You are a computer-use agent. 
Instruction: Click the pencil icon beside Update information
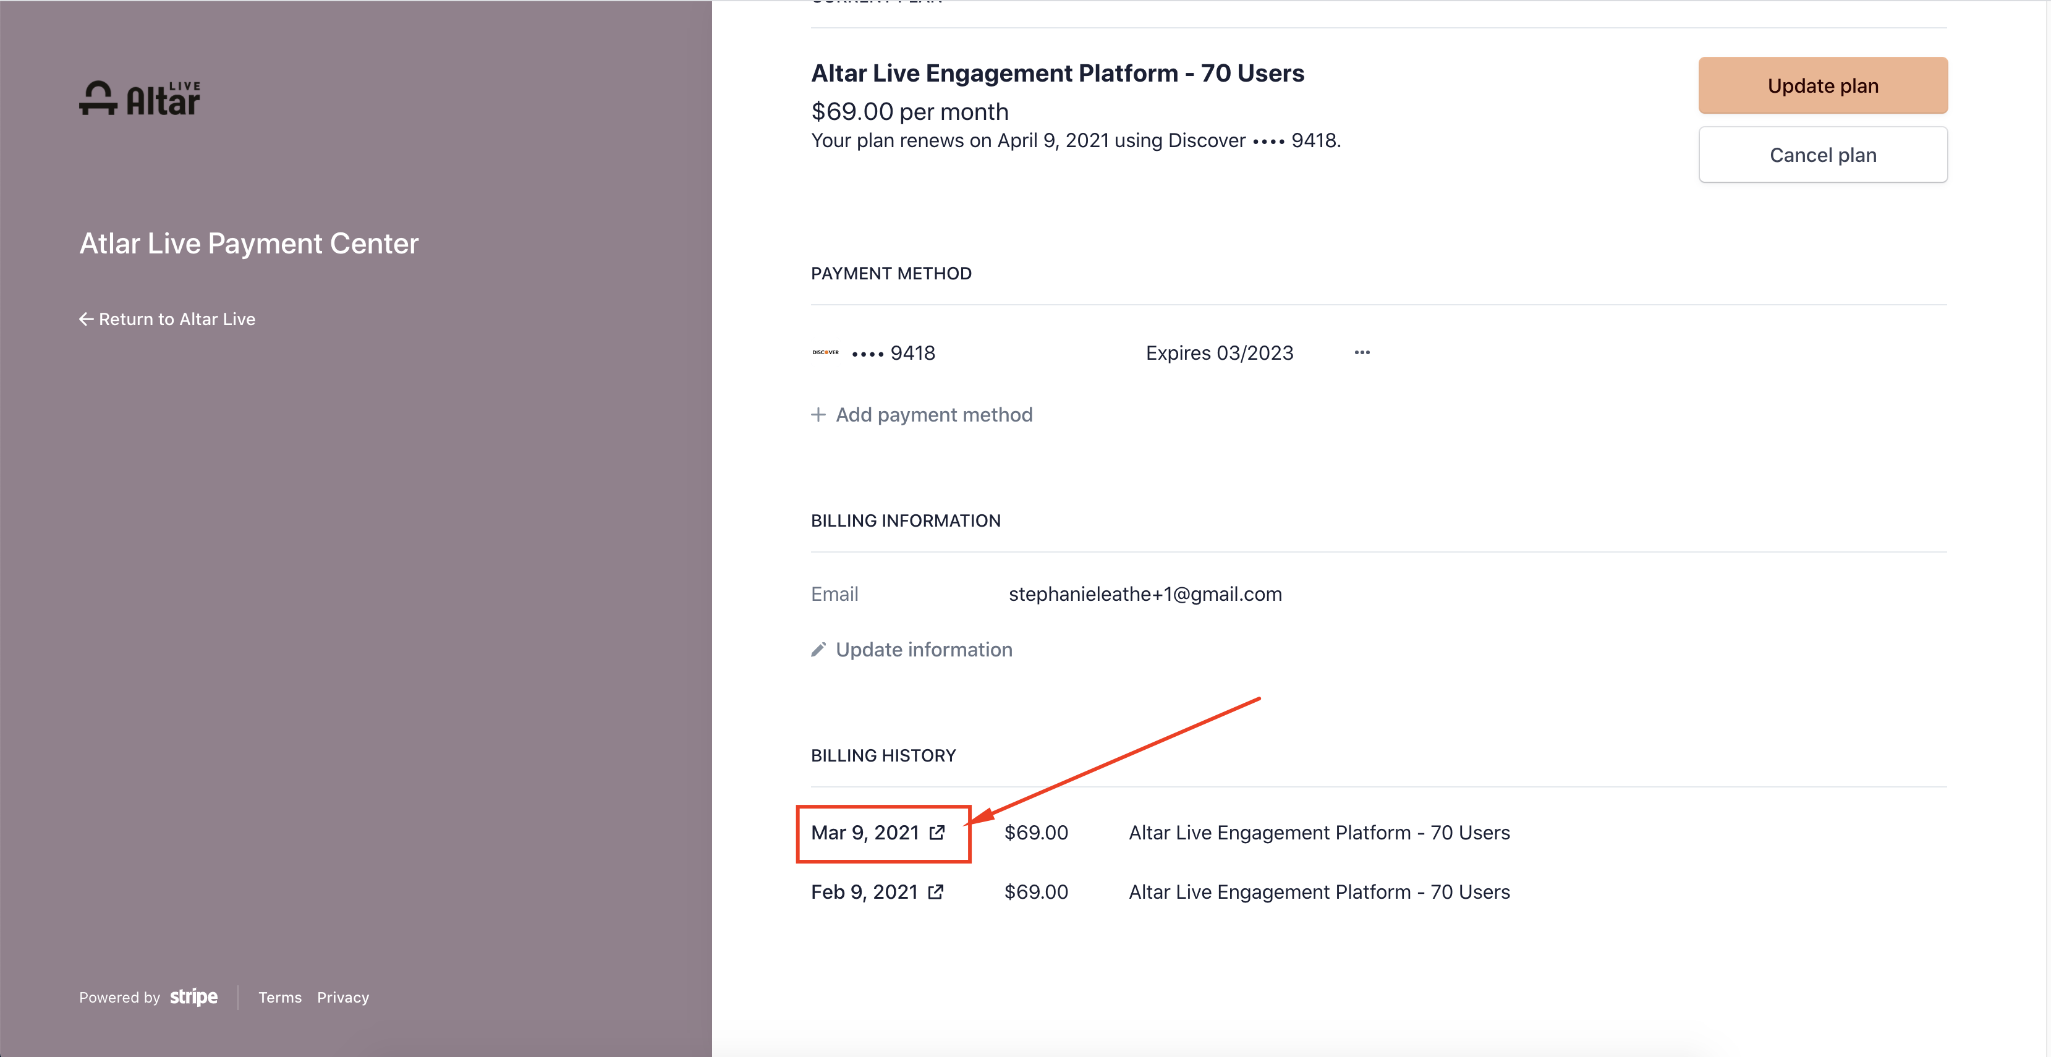click(x=818, y=650)
